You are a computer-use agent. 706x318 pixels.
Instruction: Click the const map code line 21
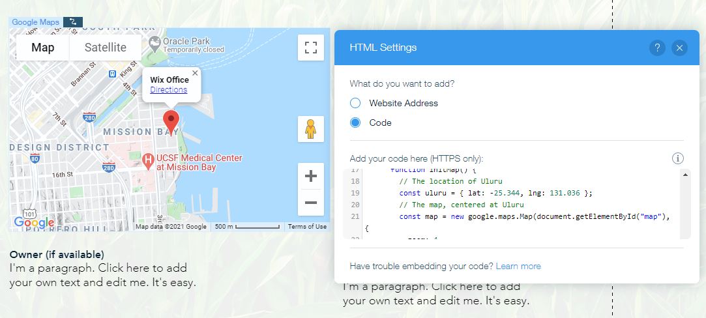click(535, 216)
